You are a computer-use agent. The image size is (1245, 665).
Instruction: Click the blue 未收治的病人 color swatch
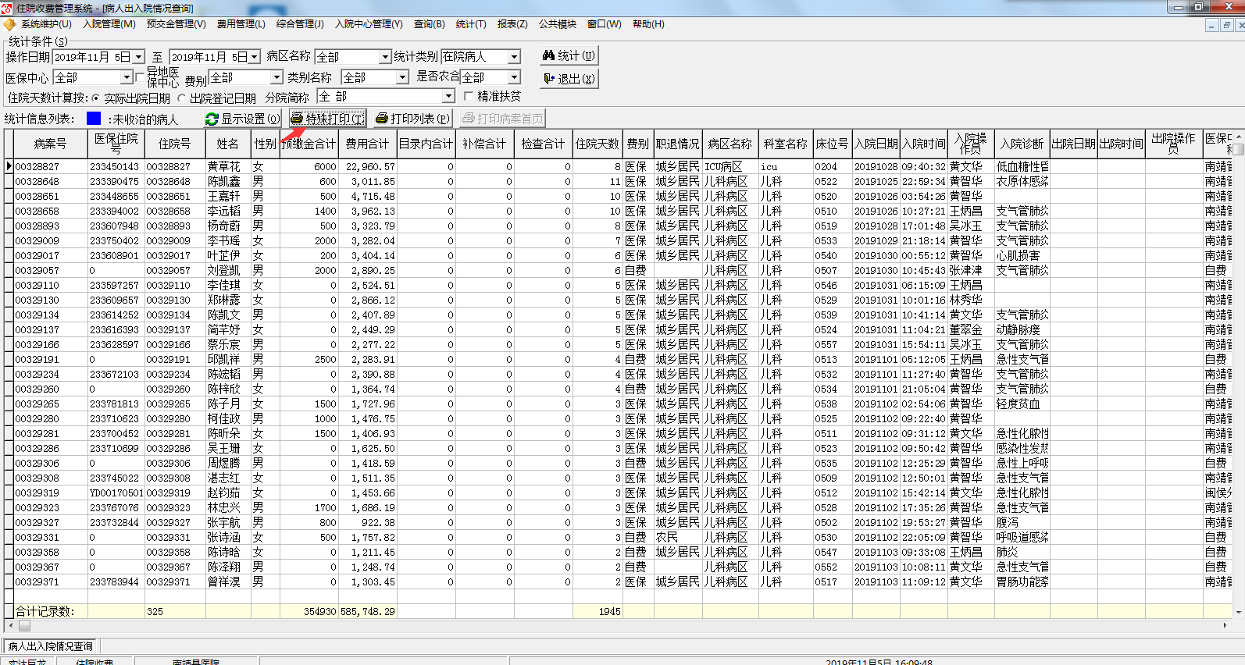[x=94, y=119]
